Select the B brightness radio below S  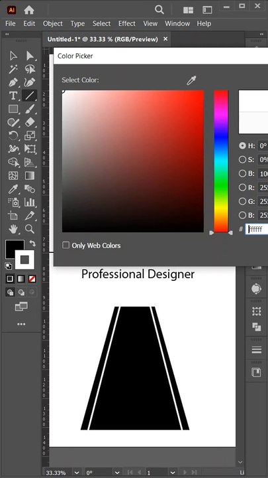(242, 173)
